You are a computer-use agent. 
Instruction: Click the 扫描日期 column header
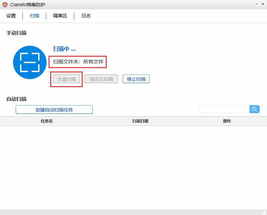140,121
